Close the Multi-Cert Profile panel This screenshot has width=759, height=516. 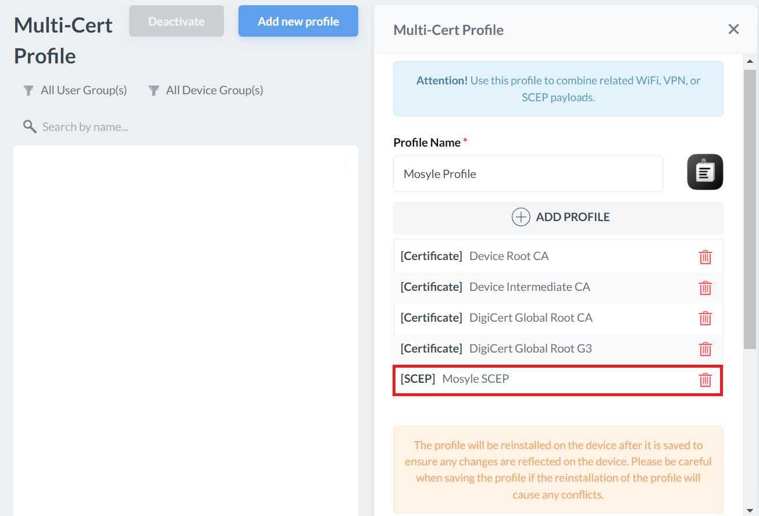pyautogui.click(x=733, y=29)
